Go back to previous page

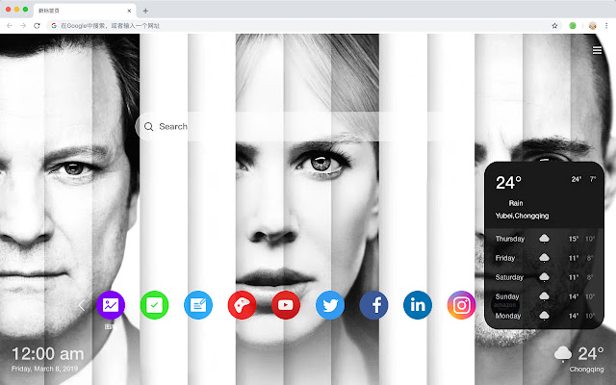10,26
